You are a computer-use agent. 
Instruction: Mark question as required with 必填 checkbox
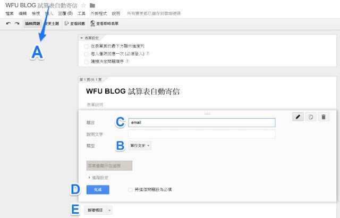click(x=130, y=190)
